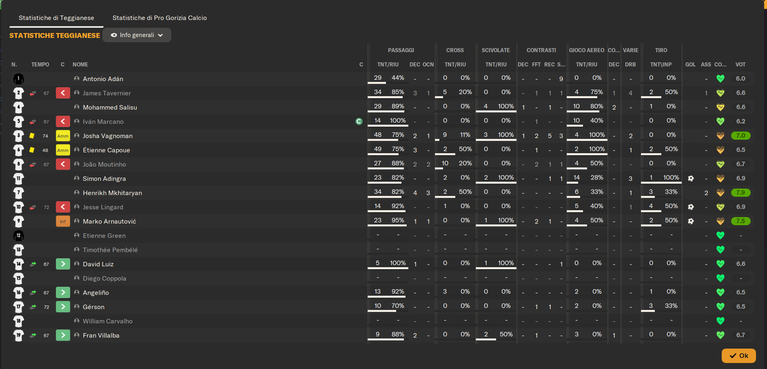Click the profile icon beside Simon Adingra
767x369 pixels.
coord(77,178)
